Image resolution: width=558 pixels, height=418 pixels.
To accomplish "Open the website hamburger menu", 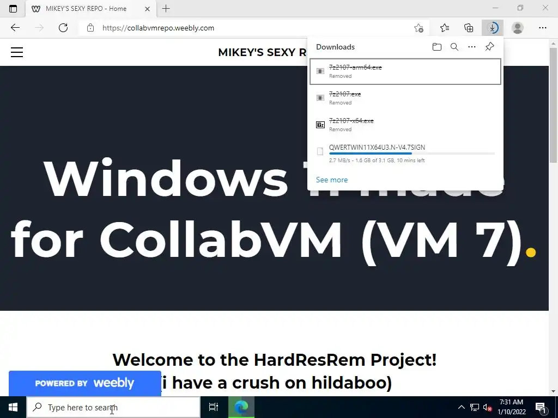I will coord(17,52).
